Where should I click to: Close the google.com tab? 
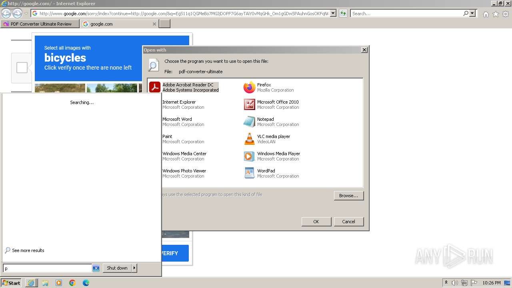coord(154,24)
